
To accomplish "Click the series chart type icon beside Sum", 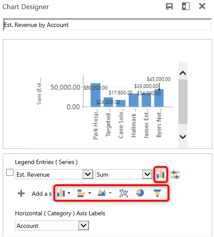I will (160, 174).
